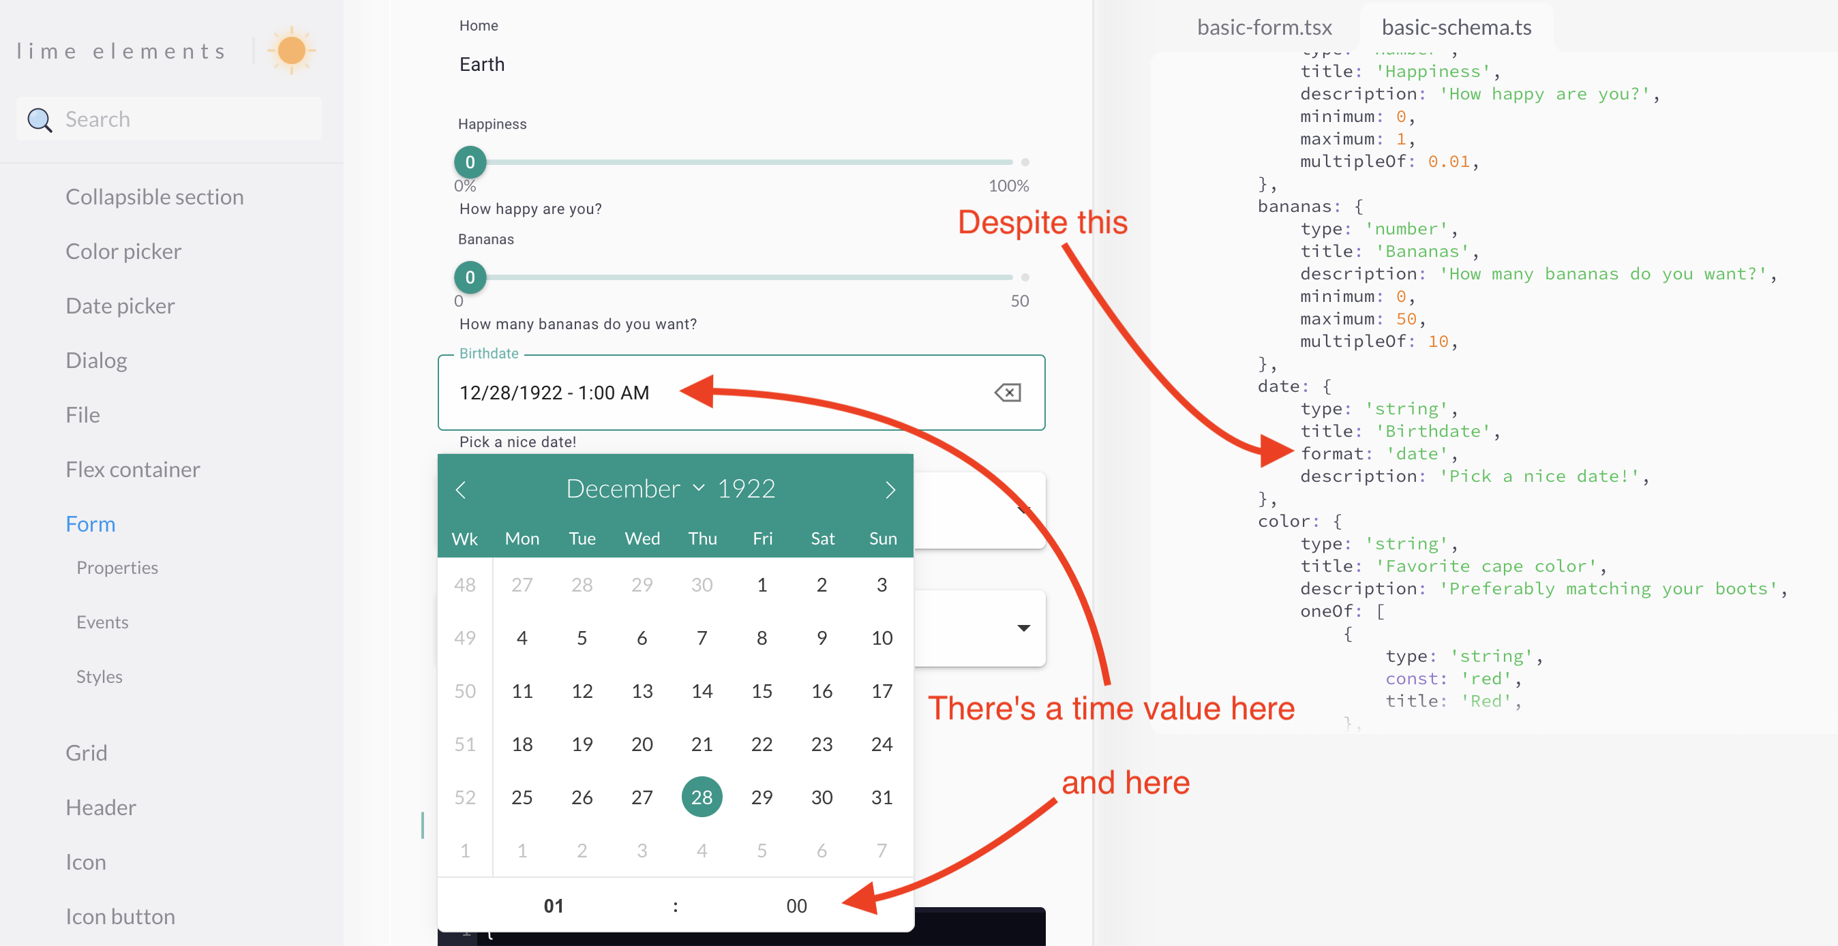
Task: Click the 1922 year in calendar header
Action: click(x=746, y=489)
